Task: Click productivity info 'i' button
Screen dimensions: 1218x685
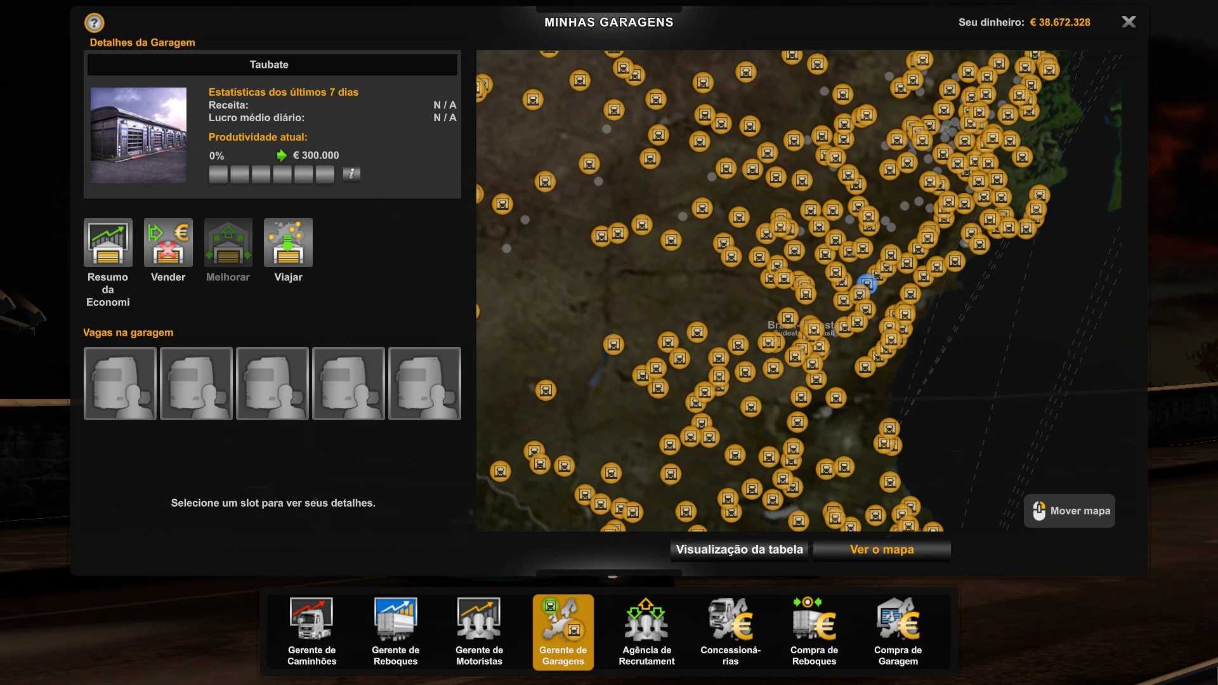Action: pos(351,174)
